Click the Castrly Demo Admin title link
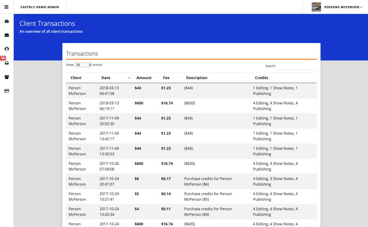Screen dimensions: 368x227 (40, 7)
